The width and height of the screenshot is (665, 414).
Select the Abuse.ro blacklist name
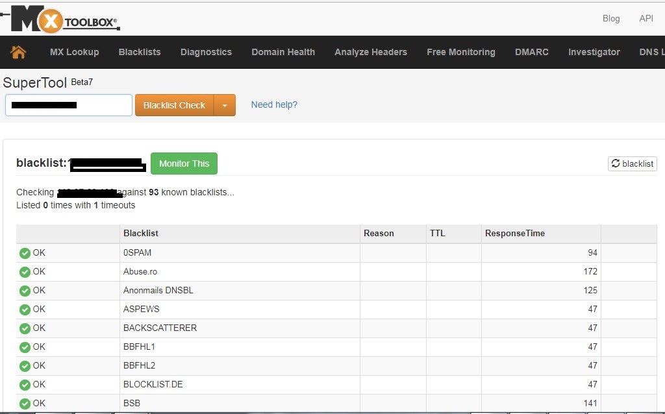click(140, 272)
